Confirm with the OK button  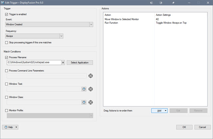[184, 127]
